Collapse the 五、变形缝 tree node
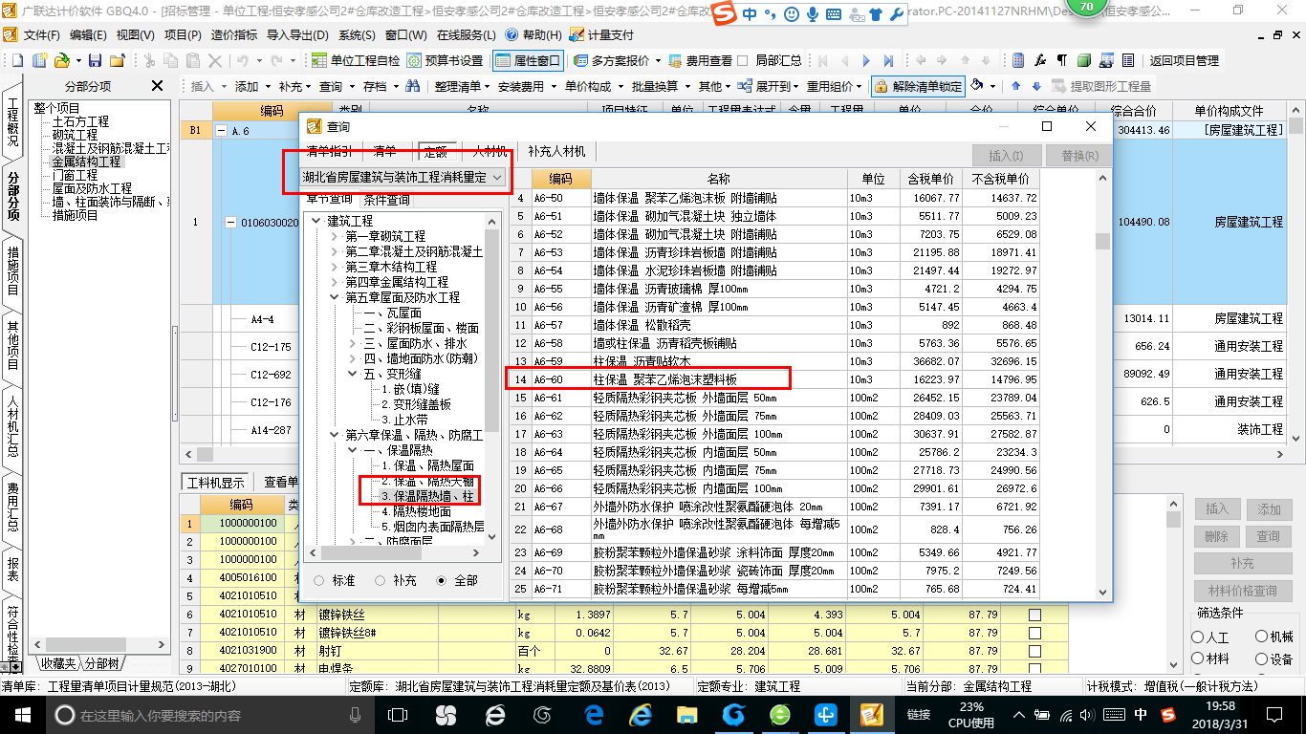Viewport: 1306px width, 734px height. pos(352,374)
